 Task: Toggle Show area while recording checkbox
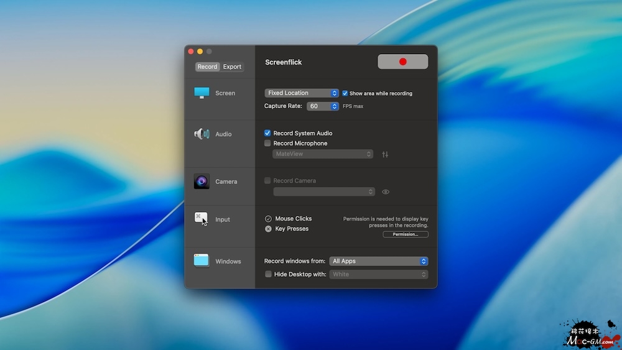pos(345,93)
